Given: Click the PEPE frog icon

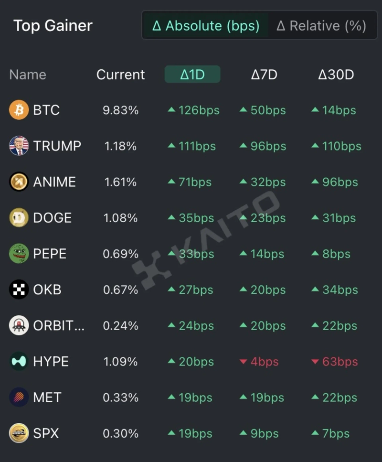Looking at the screenshot, I should (x=19, y=254).
